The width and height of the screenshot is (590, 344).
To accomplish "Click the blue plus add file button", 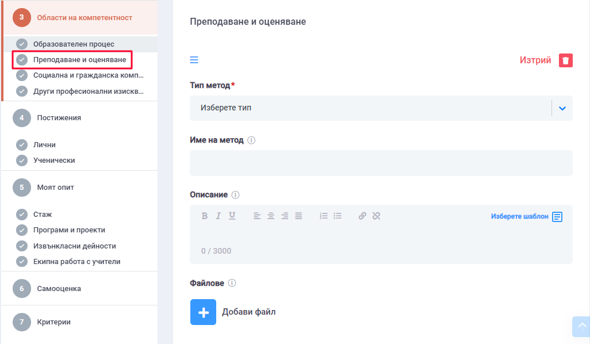I will 203,312.
